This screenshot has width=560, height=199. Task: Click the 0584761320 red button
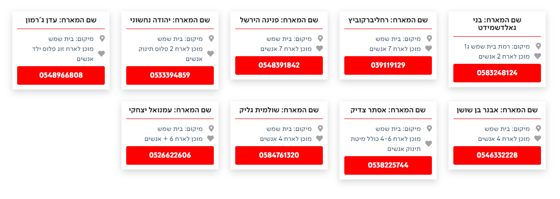pyautogui.click(x=279, y=155)
